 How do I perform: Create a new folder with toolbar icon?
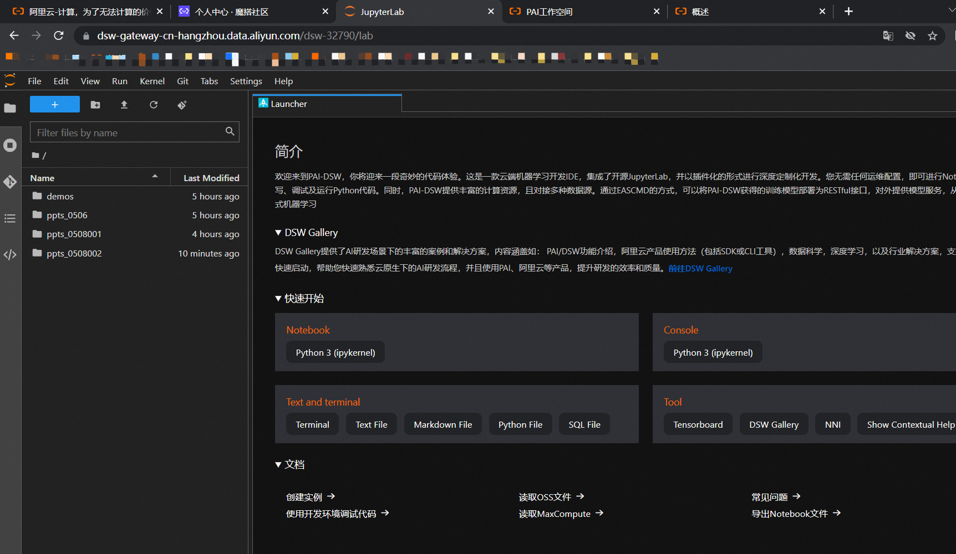click(95, 105)
